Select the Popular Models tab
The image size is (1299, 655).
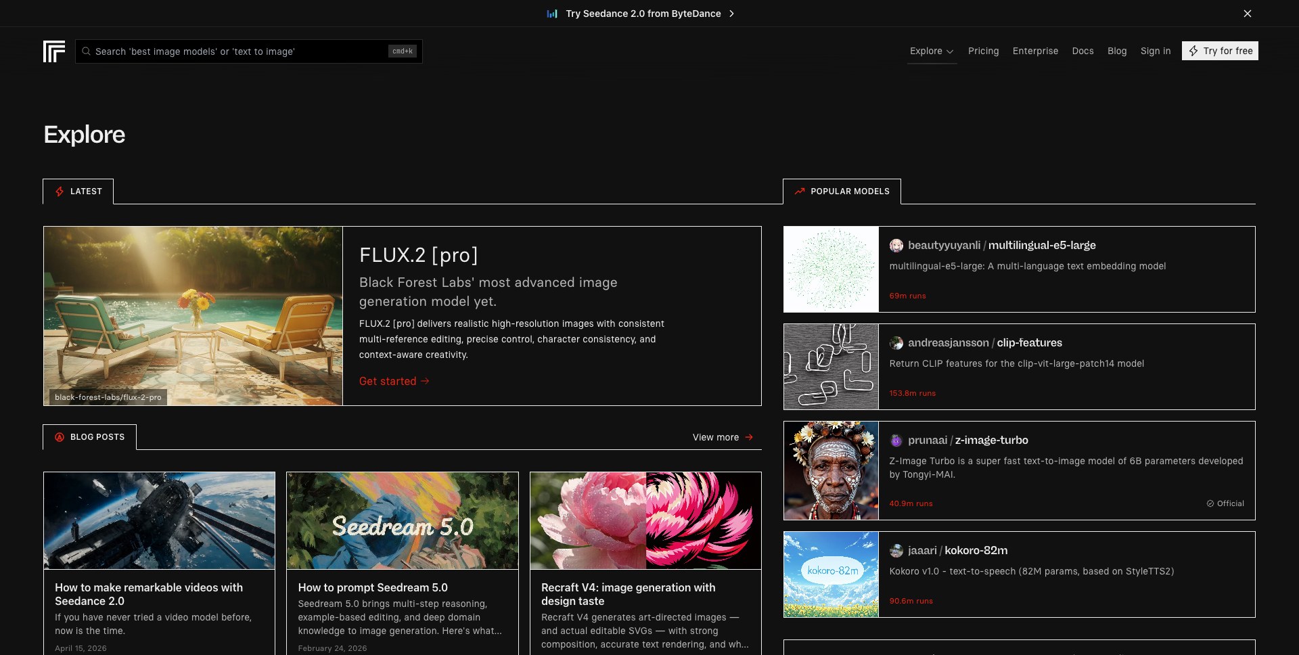pyautogui.click(x=842, y=191)
